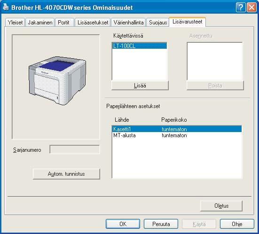Click the printer icon in the title bar
The width and height of the screenshot is (259, 234).
6,7
